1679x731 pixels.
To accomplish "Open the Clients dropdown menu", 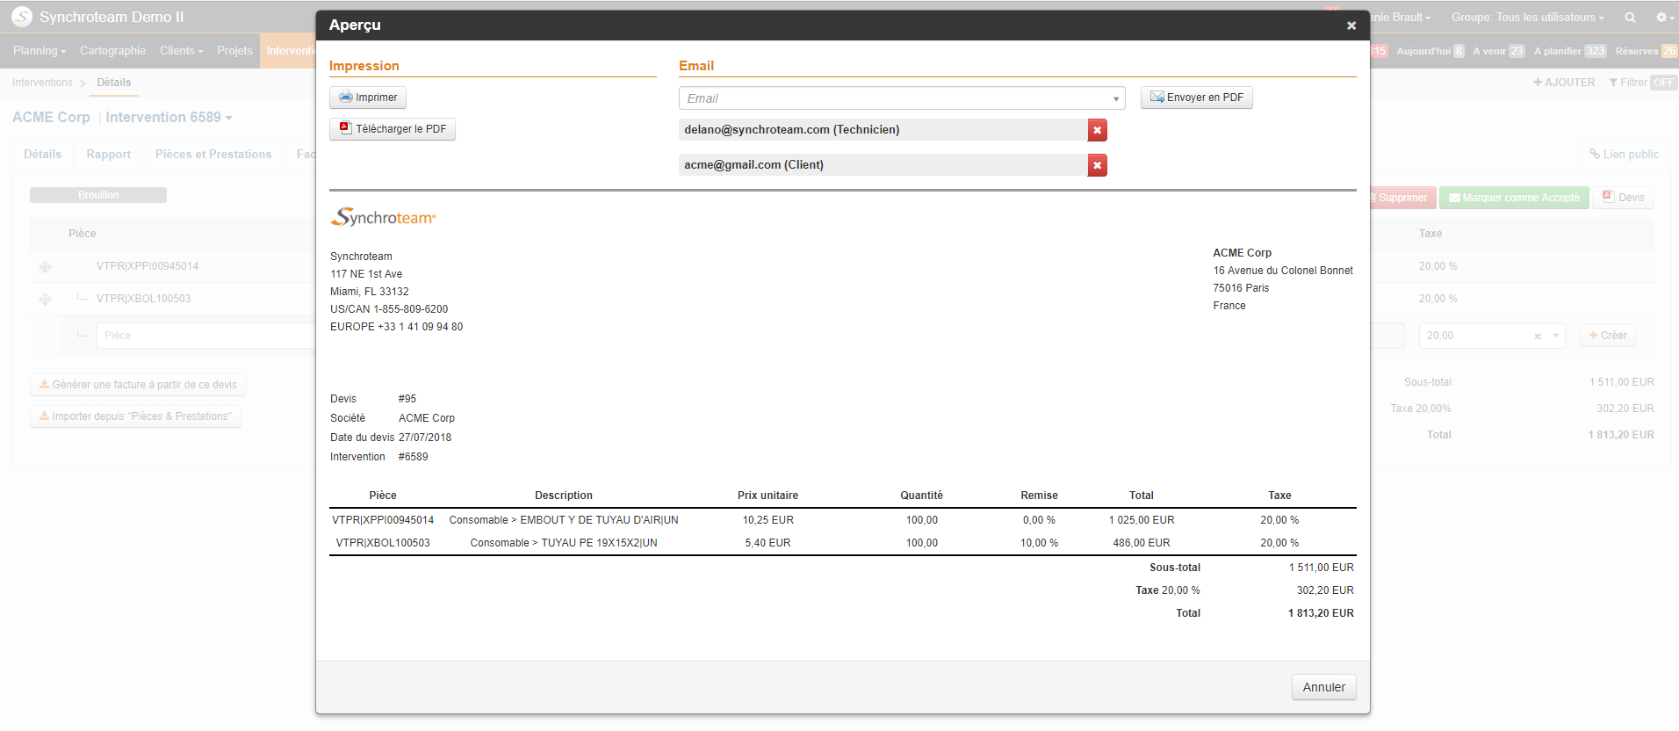I will pos(181,51).
